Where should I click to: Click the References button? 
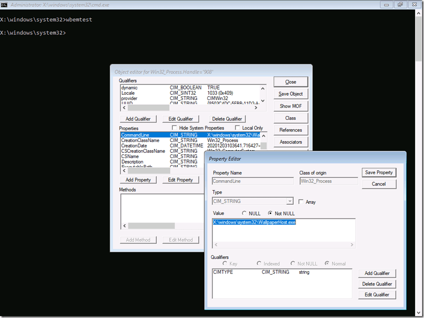291,130
